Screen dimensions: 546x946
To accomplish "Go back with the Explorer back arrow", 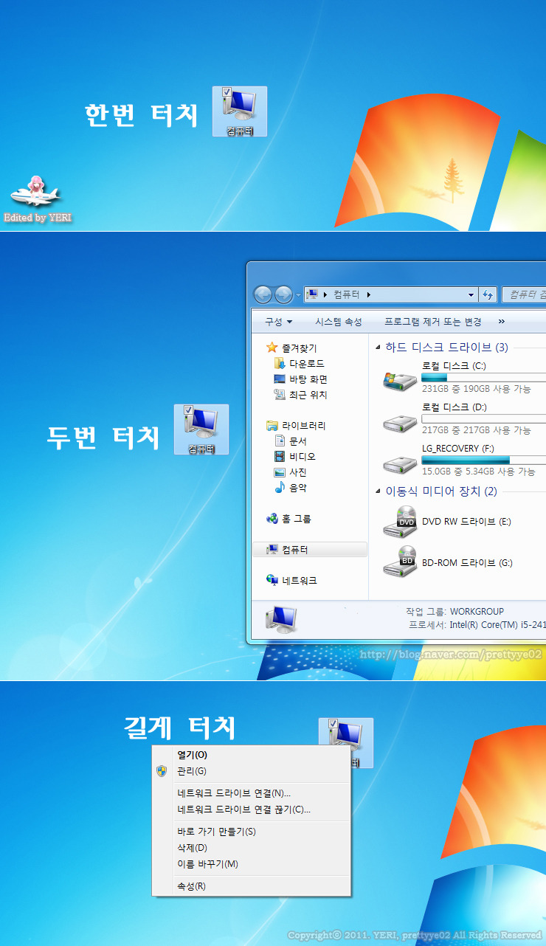I will pyautogui.click(x=263, y=295).
